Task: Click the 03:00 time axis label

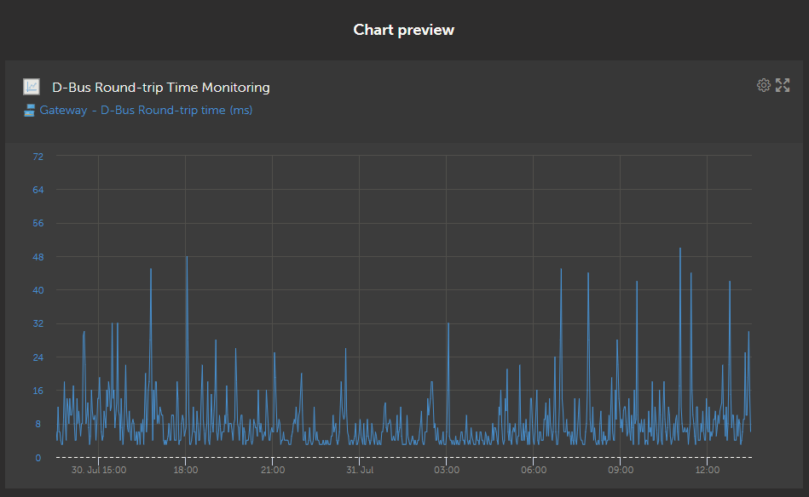Action: point(447,470)
